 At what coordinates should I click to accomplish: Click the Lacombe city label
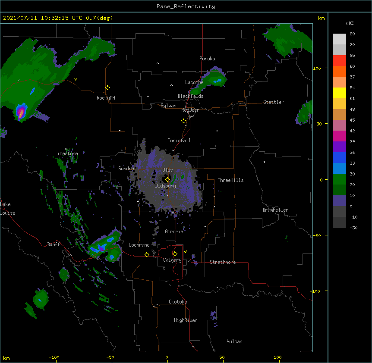[x=194, y=82]
